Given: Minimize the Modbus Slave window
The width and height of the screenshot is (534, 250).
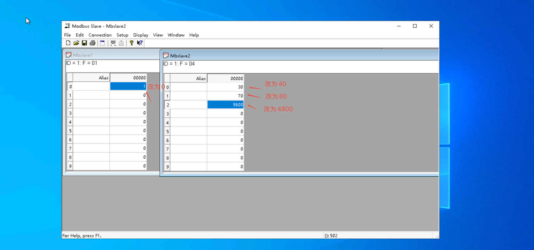Looking at the screenshot, I should (x=399, y=26).
